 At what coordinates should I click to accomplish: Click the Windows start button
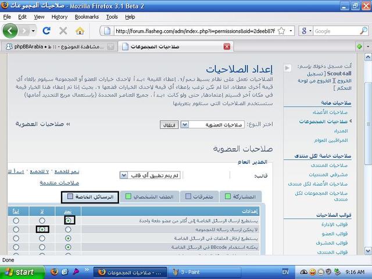point(22,272)
